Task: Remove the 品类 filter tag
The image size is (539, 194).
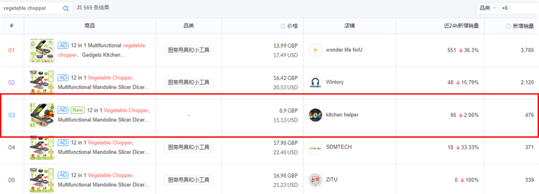Action: tap(494, 8)
